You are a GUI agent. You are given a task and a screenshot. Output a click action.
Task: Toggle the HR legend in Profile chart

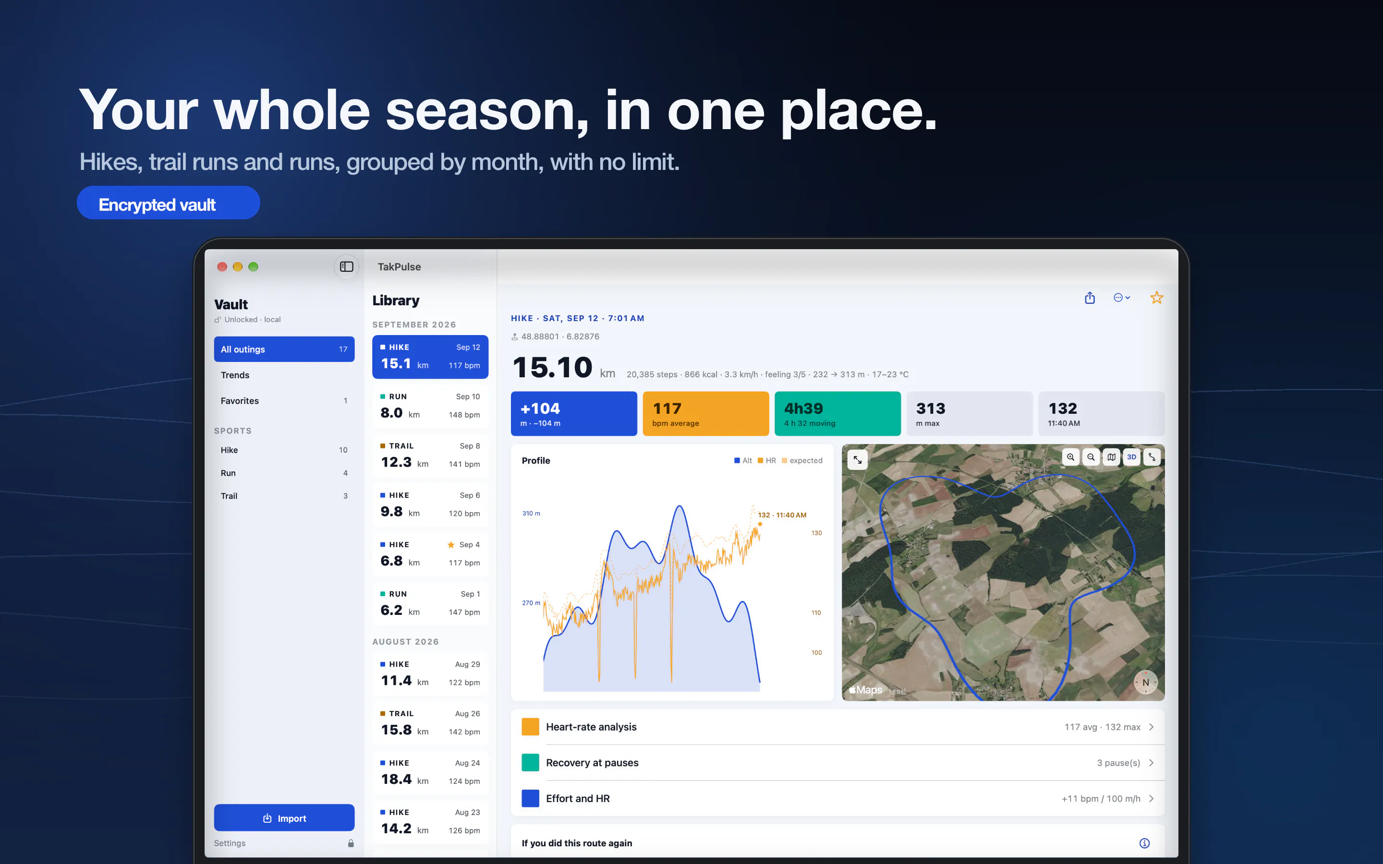[x=766, y=461]
